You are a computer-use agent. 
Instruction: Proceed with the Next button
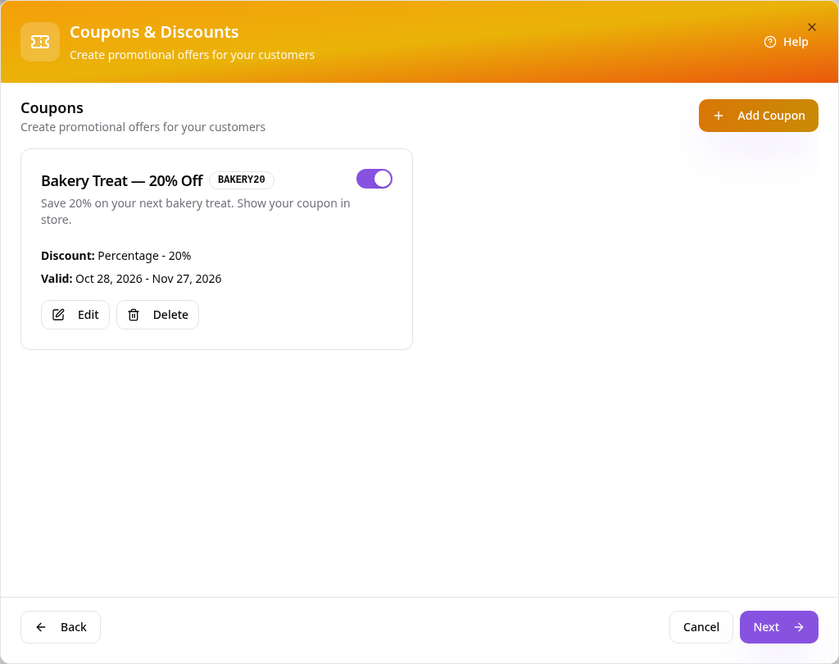(x=778, y=627)
